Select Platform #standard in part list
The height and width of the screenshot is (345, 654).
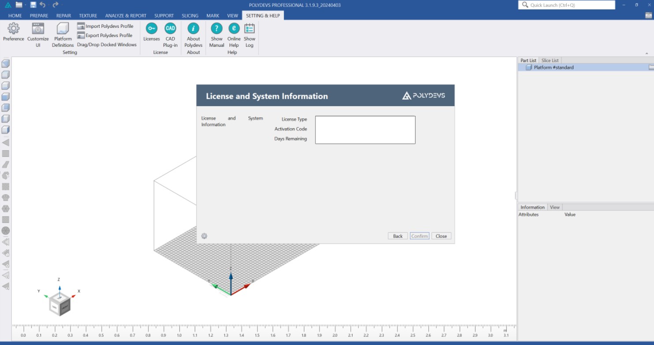pos(586,67)
